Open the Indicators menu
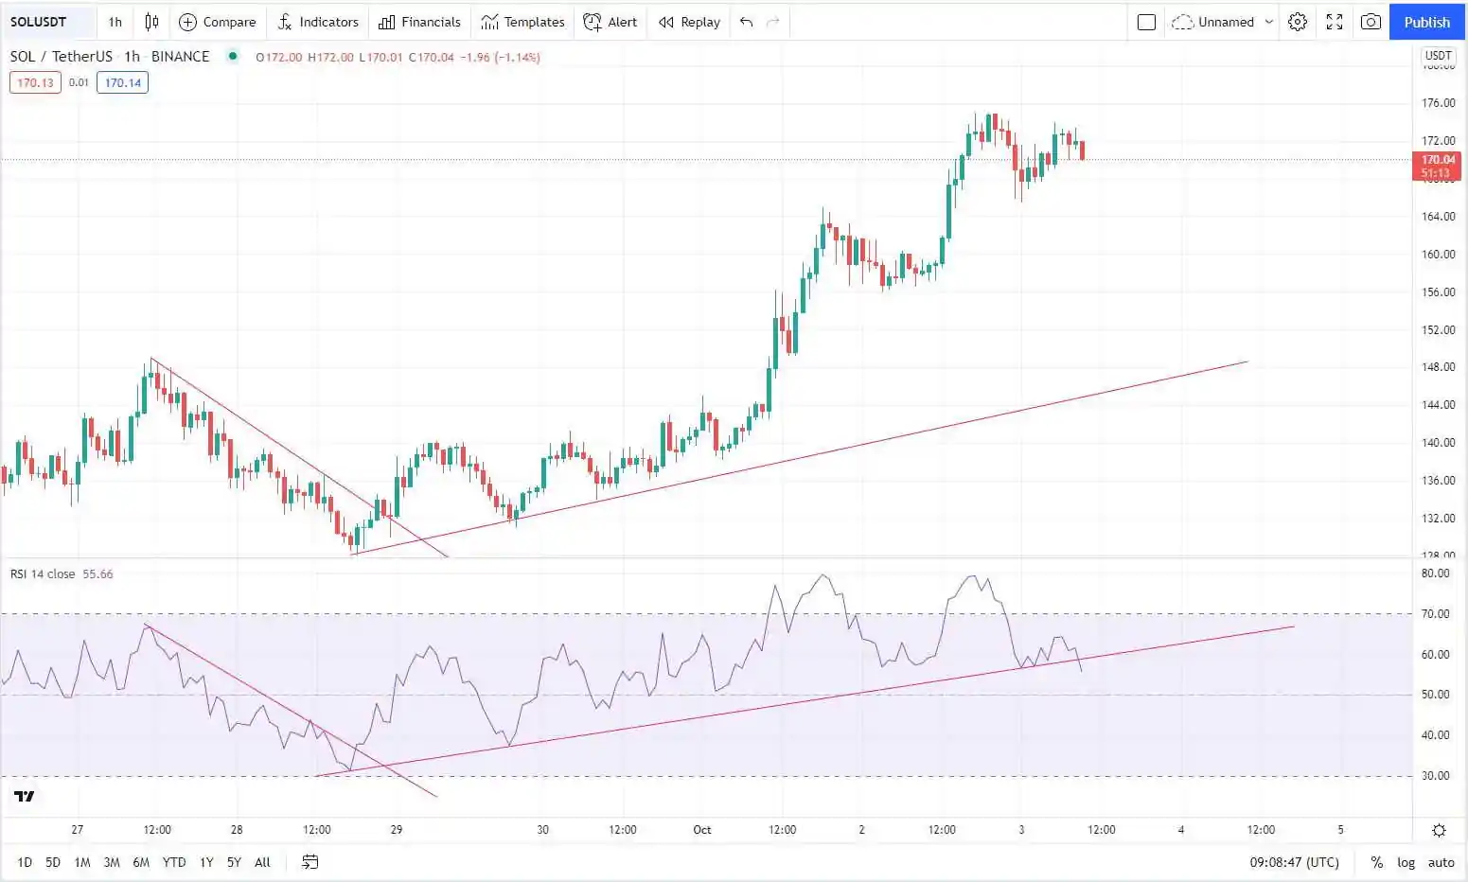The image size is (1468, 882). pyautogui.click(x=317, y=22)
